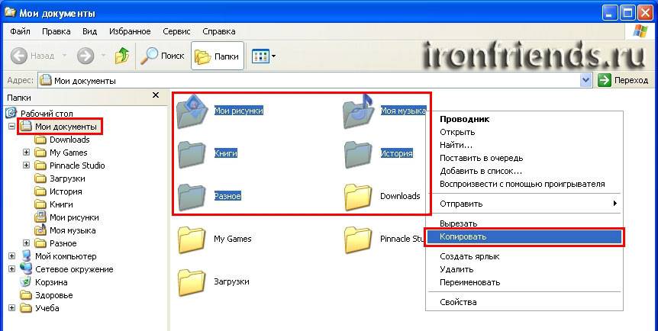This screenshot has height=331, width=658.
Task: Open the Сервис menu in menu bar
Action: point(176,31)
